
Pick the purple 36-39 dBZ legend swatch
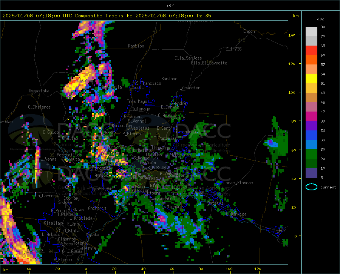pos(311,126)
